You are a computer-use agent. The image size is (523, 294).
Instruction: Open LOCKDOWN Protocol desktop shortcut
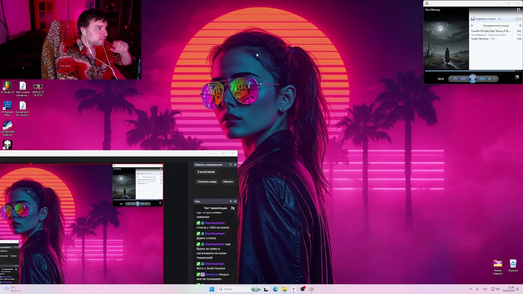[x=7, y=129]
